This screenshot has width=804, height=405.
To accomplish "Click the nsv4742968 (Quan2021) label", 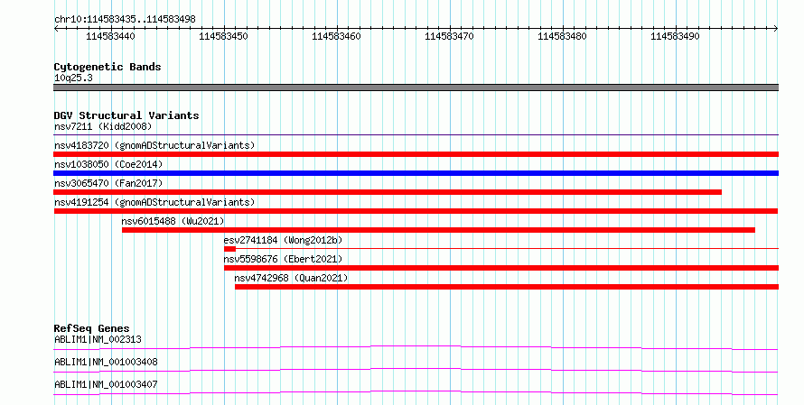I will coord(291,278).
